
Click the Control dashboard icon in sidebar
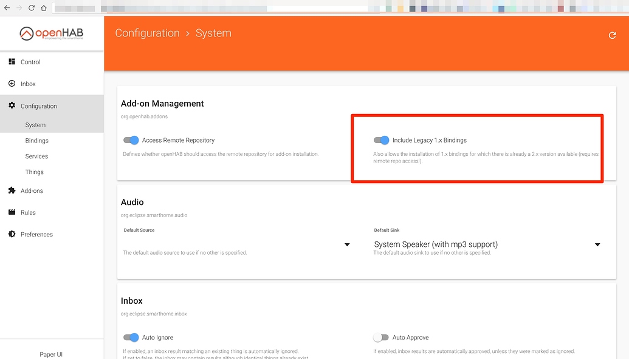tap(12, 62)
